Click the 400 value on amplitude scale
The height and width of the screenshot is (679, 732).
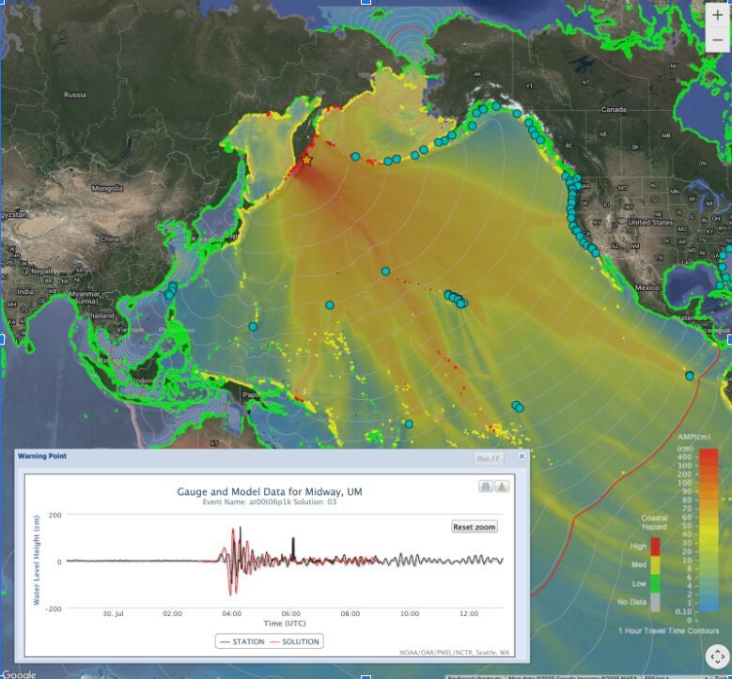click(684, 456)
